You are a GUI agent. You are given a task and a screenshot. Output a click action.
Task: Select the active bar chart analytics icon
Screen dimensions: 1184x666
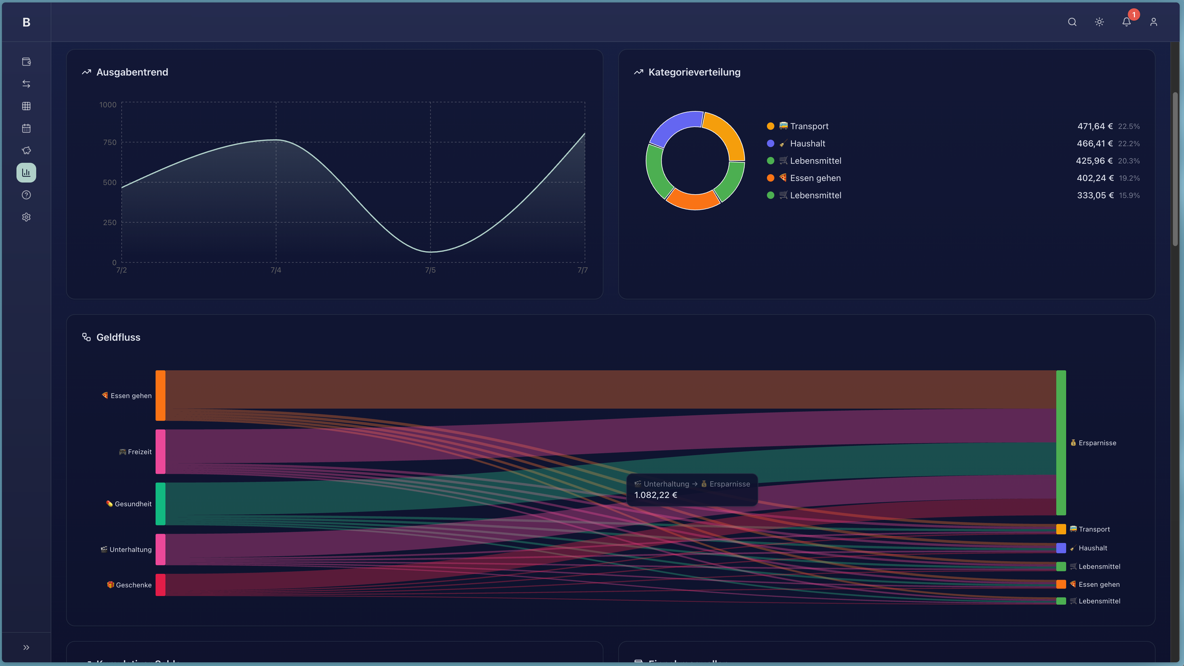(26, 173)
